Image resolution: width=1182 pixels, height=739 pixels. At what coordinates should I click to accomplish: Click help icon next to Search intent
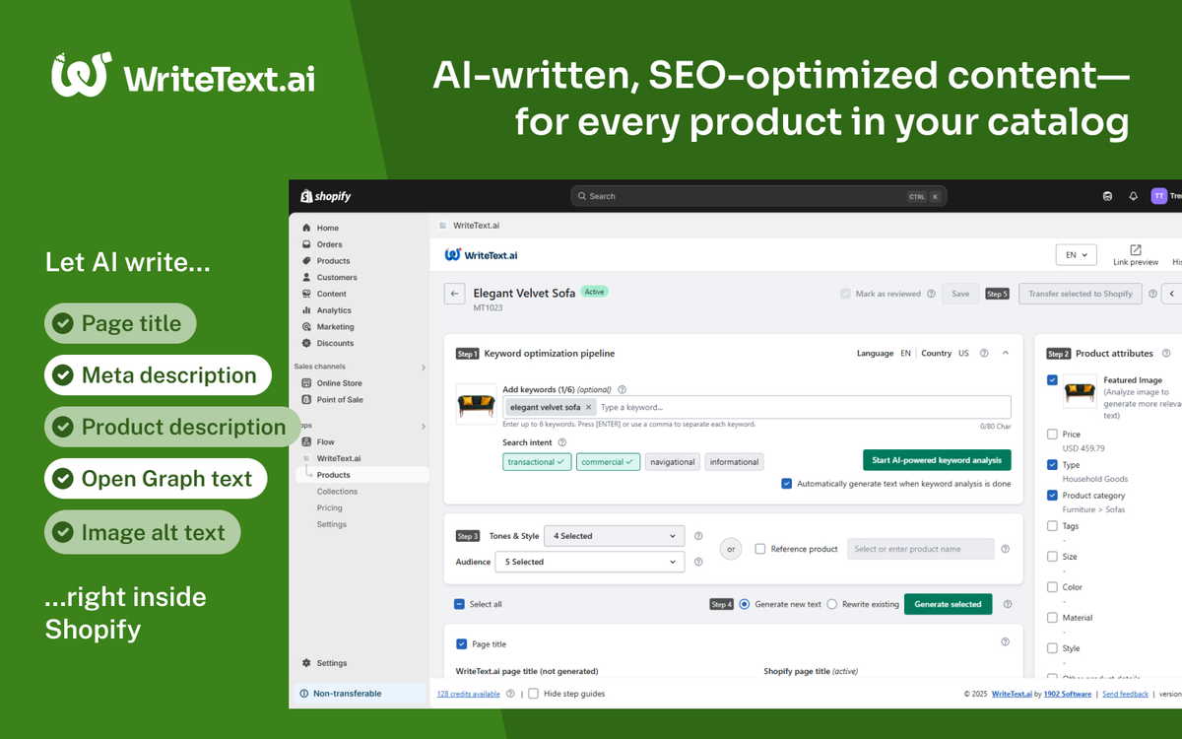pos(562,443)
